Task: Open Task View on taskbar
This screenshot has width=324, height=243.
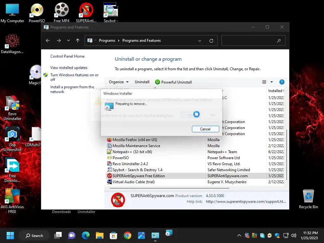Action: click(58, 235)
